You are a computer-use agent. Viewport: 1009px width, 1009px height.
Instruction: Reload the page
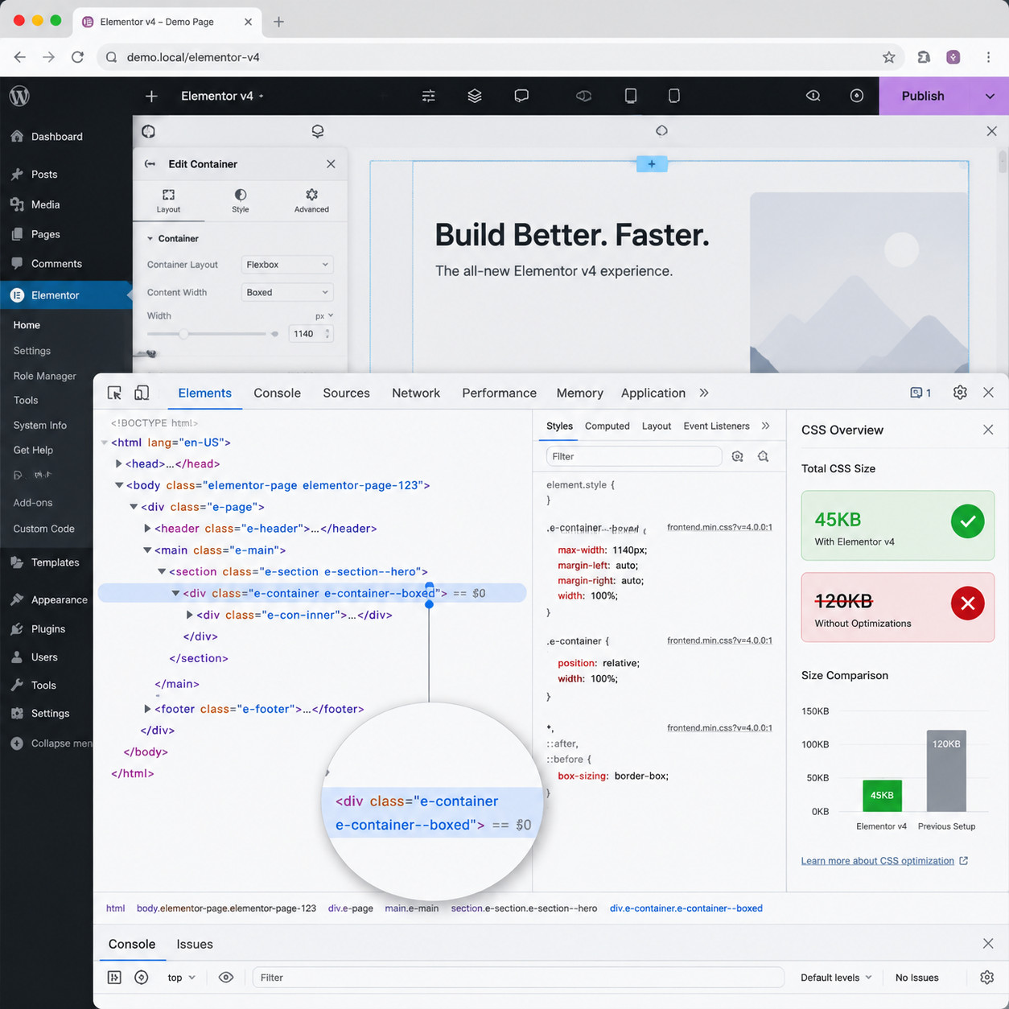click(x=77, y=57)
